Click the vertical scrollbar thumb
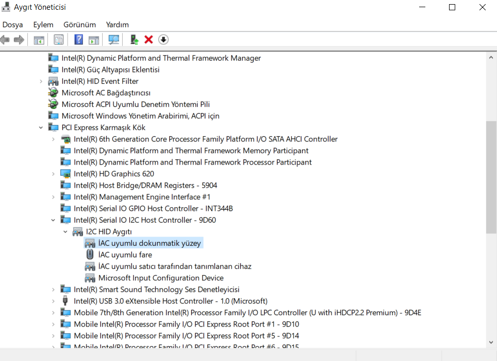497x361 pixels. click(491, 177)
